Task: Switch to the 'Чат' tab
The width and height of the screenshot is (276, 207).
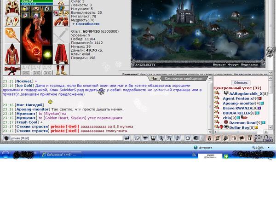Action: (155, 79)
